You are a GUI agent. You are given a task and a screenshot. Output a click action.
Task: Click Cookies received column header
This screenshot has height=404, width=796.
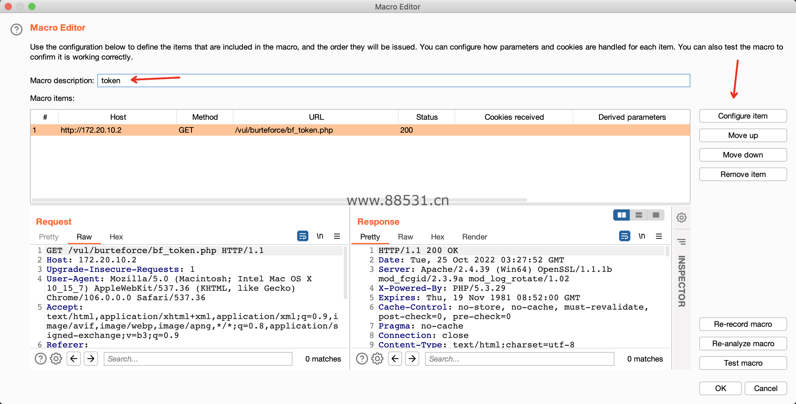(x=514, y=117)
